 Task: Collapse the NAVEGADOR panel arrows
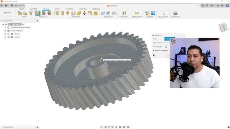1,21
